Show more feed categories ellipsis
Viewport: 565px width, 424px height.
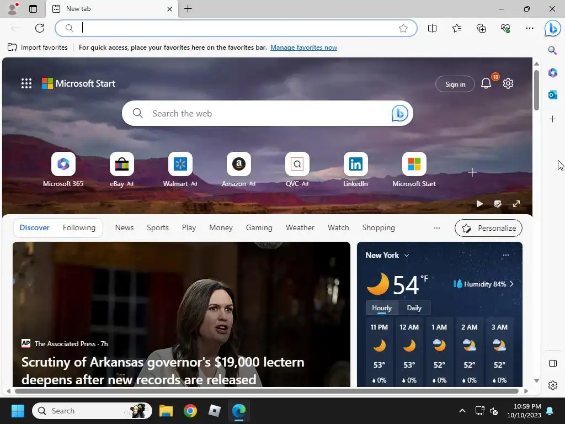[437, 228]
